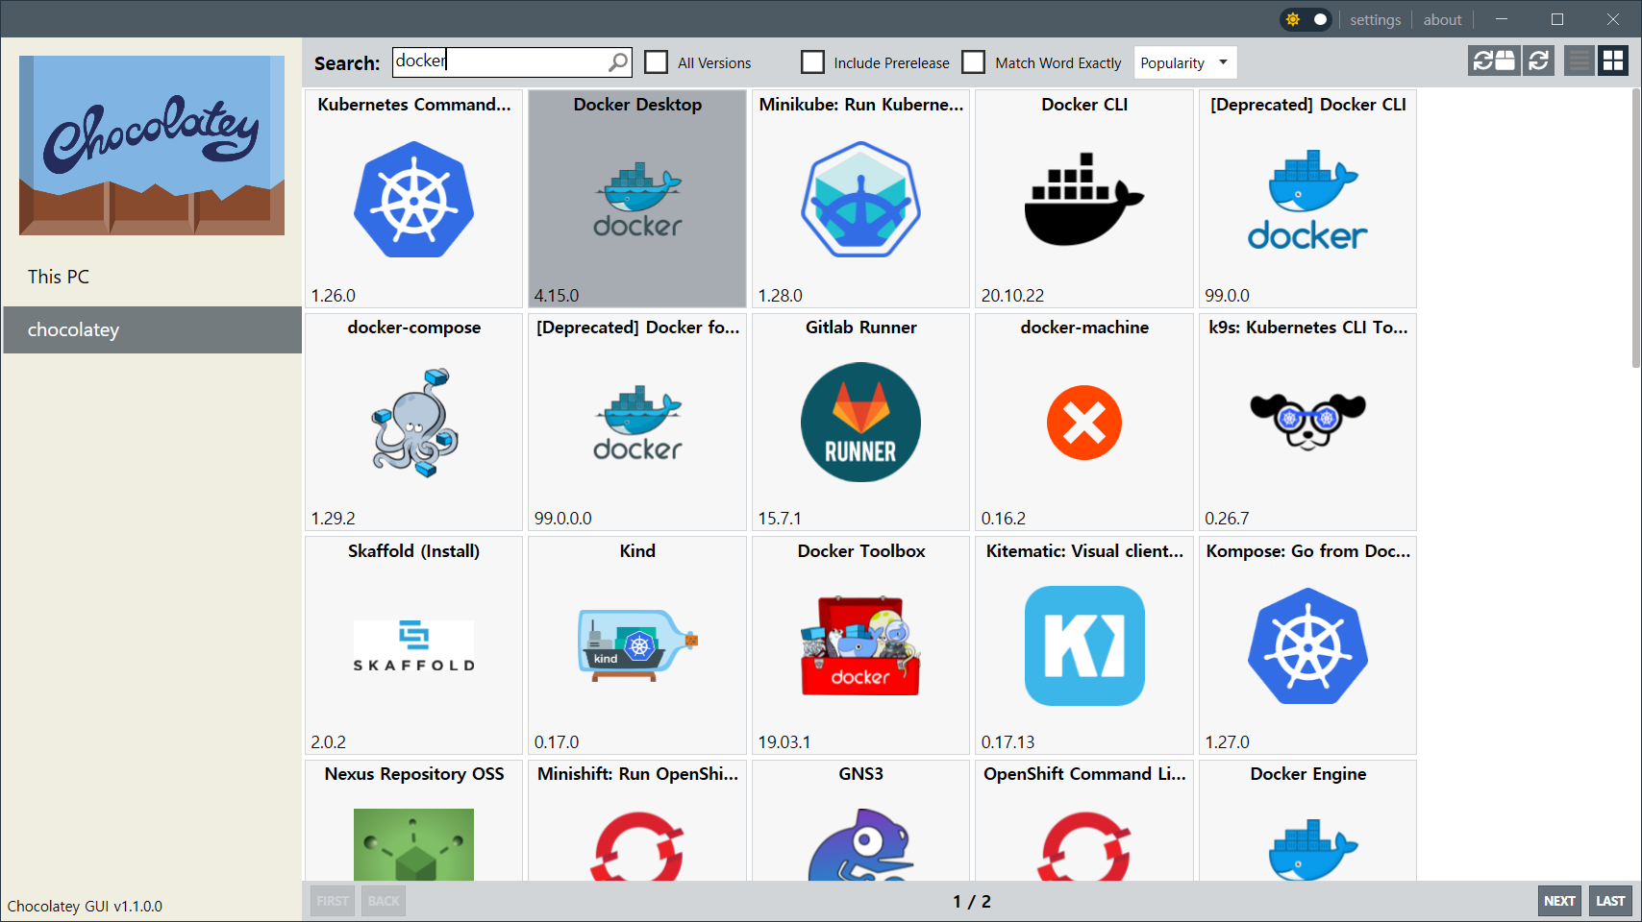This screenshot has height=922, width=1642.
Task: Open the Minikube package tile icon
Action: [860, 200]
